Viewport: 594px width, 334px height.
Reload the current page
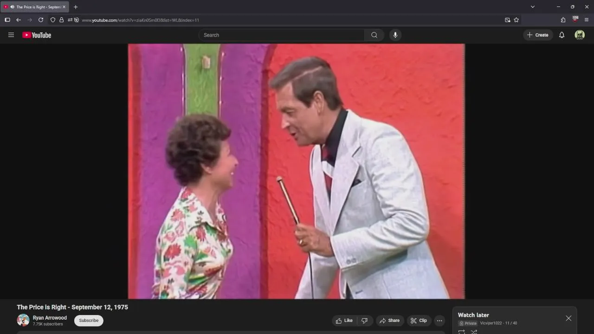(41, 20)
